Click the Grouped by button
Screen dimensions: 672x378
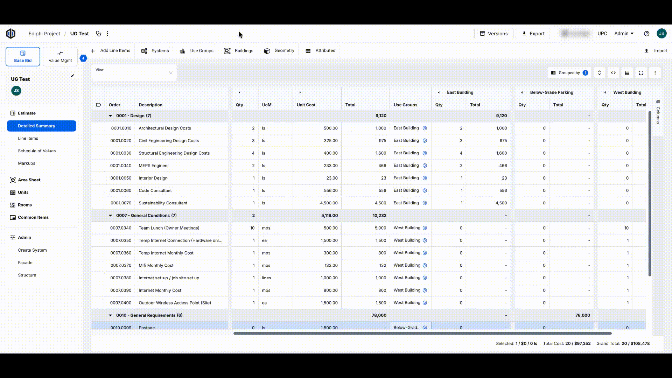coord(569,73)
